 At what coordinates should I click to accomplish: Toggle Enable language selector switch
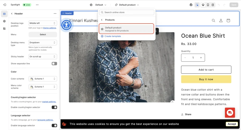(x=54, y=125)
